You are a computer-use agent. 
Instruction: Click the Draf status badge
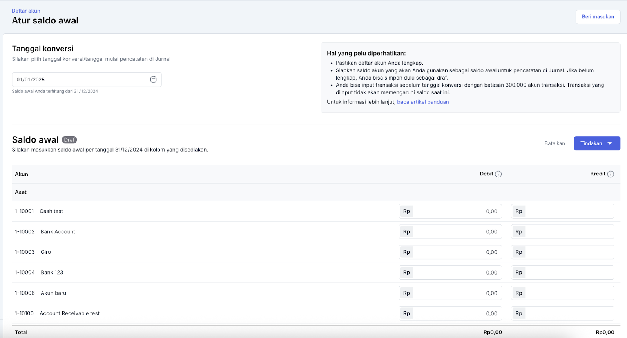(x=69, y=140)
